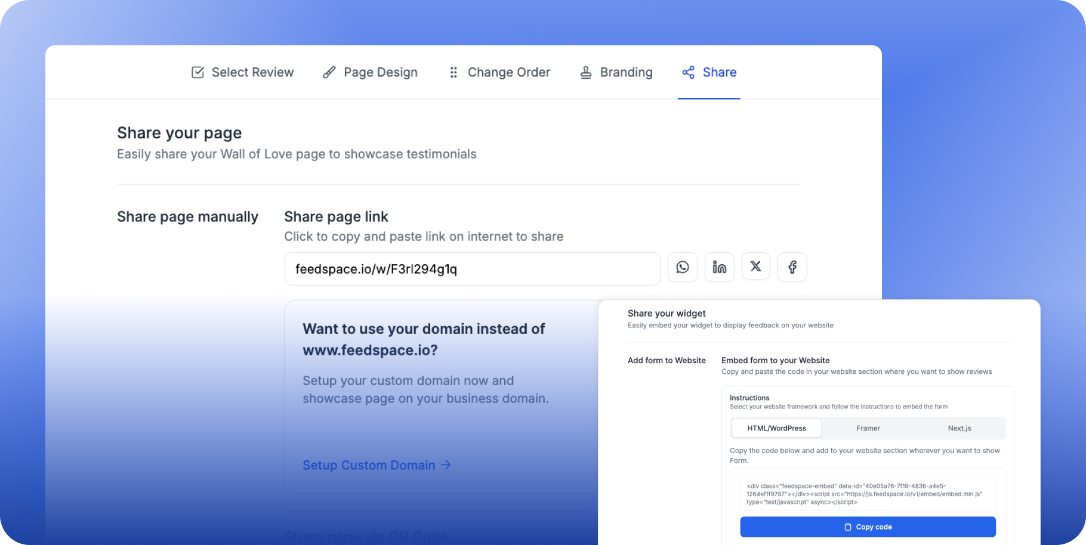The image size is (1086, 545).
Task: Open the Branding tab
Action: coord(616,72)
